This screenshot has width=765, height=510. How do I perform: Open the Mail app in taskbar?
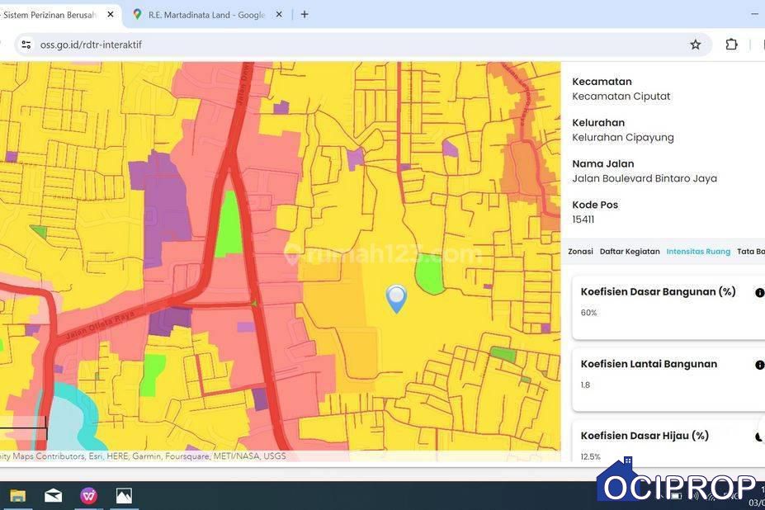[x=53, y=495]
